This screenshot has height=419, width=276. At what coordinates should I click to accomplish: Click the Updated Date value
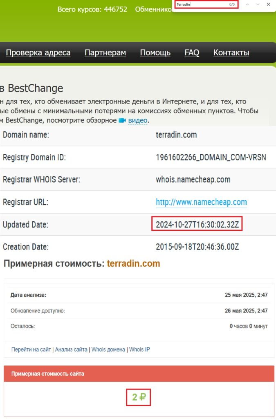tap(197, 225)
